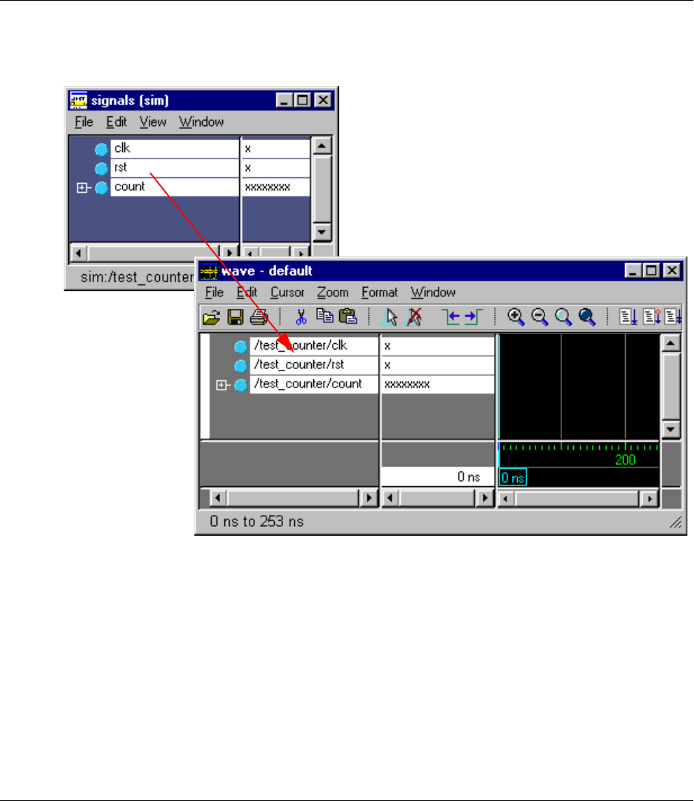Click right arrow of wave values pane scrollbar
The width and height of the screenshot is (694, 801).
pos(484,498)
